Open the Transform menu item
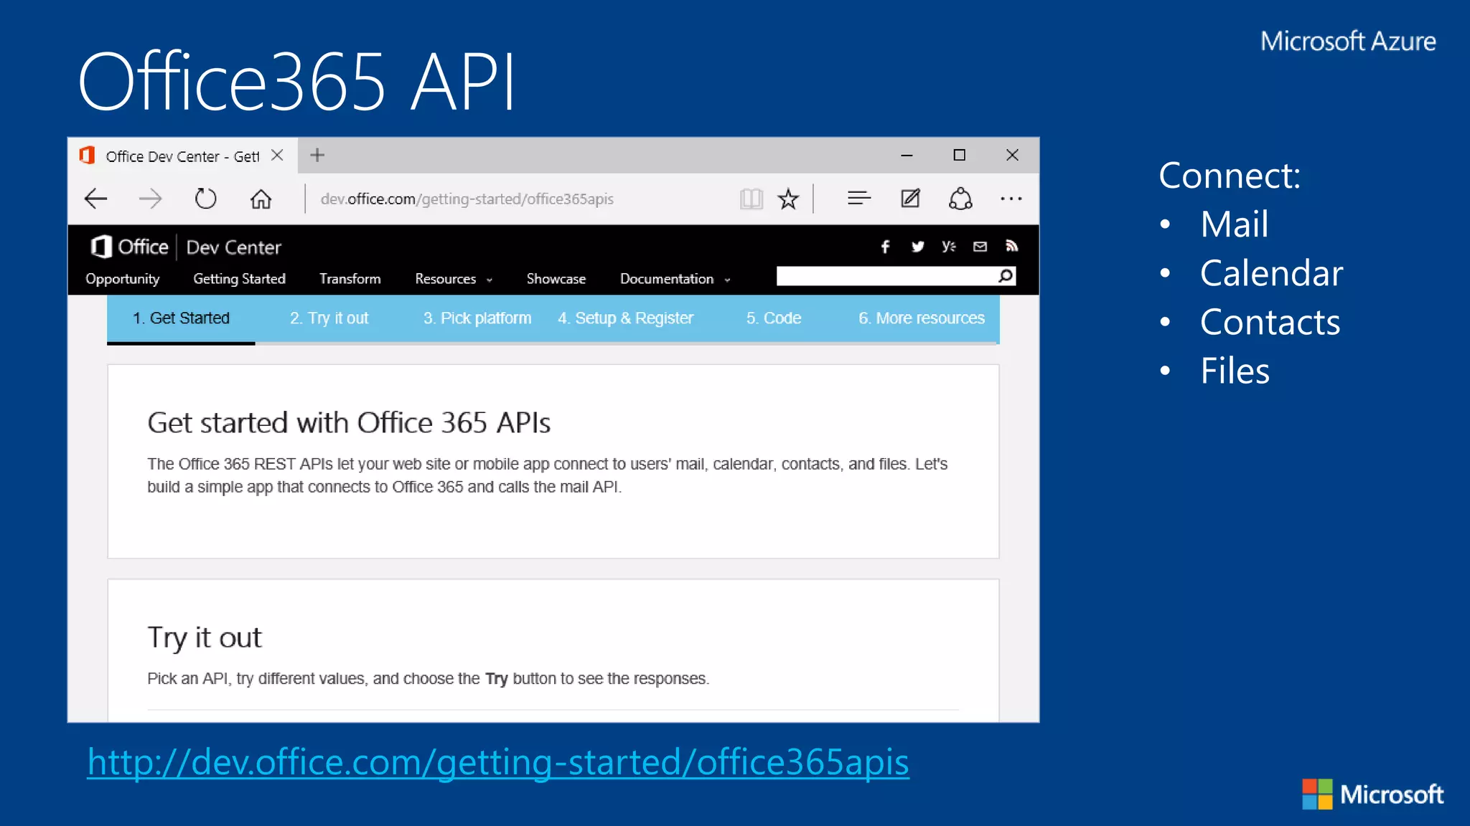The height and width of the screenshot is (826, 1470). pyautogui.click(x=350, y=279)
